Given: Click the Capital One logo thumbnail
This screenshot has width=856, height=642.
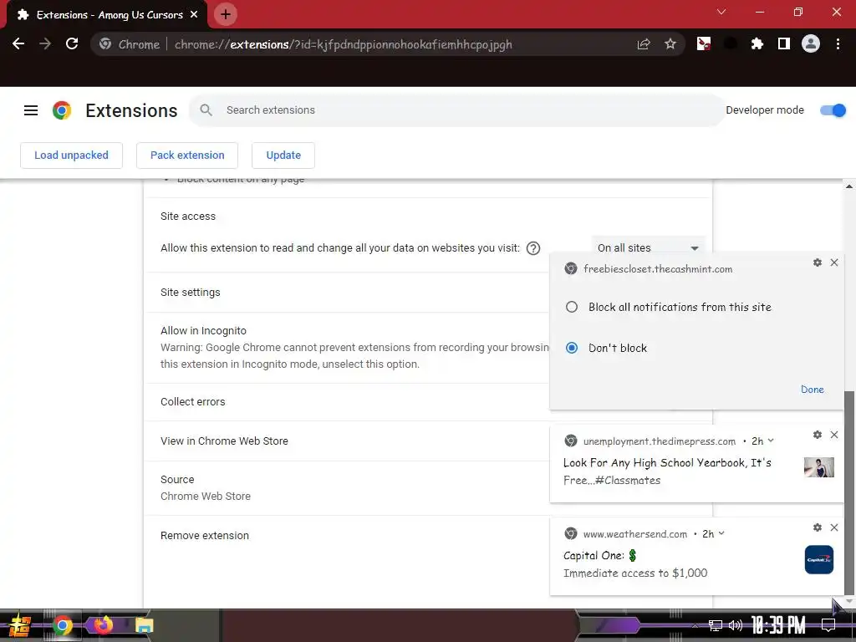Looking at the screenshot, I should point(819,559).
